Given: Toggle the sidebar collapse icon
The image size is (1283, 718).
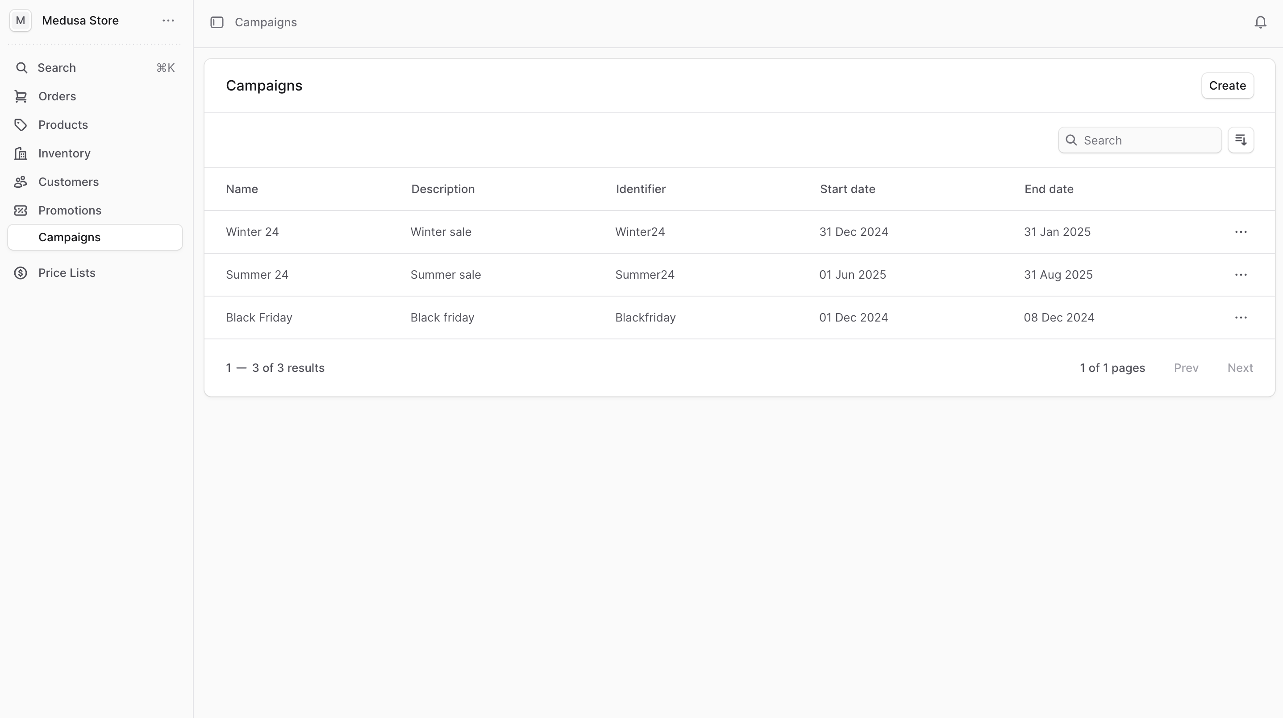Looking at the screenshot, I should click(x=217, y=22).
